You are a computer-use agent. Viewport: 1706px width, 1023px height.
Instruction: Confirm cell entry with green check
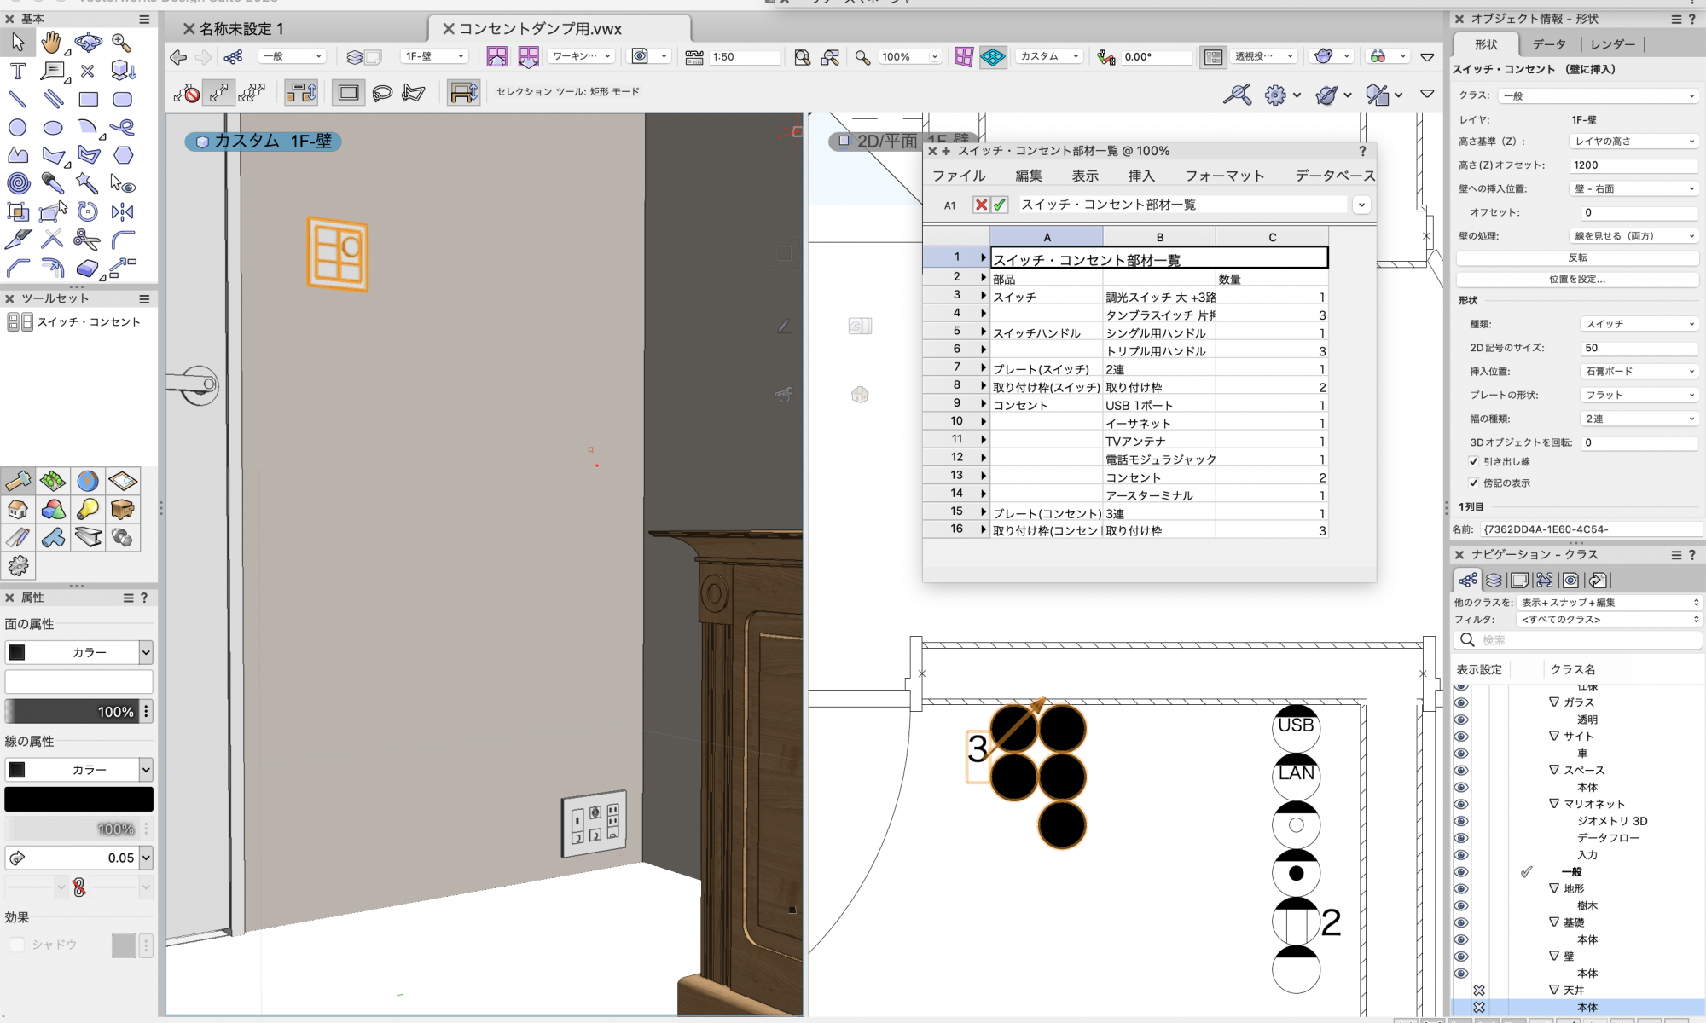coord(1000,205)
